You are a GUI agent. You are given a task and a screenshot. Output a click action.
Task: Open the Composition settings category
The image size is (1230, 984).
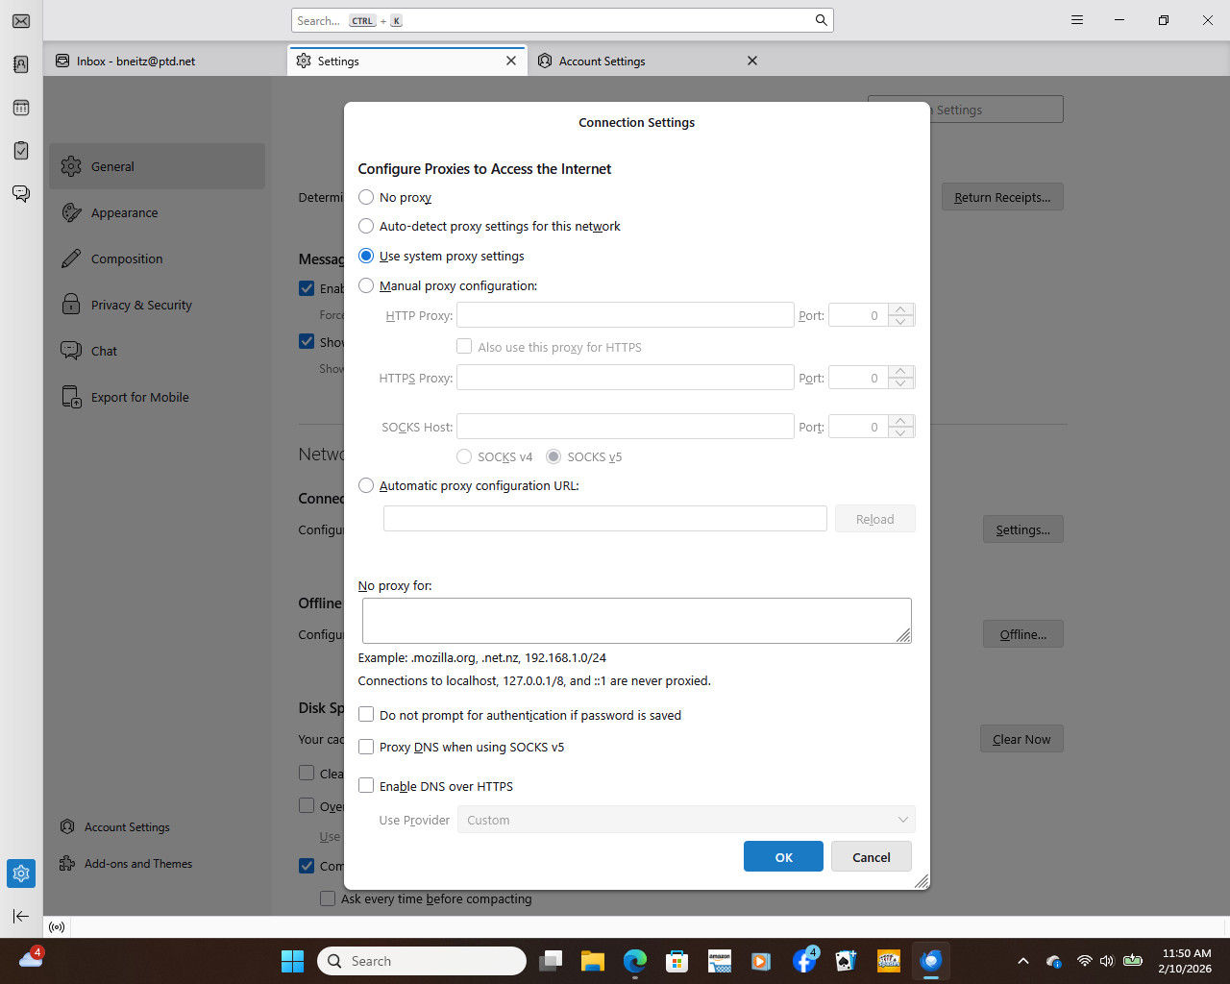(158, 258)
